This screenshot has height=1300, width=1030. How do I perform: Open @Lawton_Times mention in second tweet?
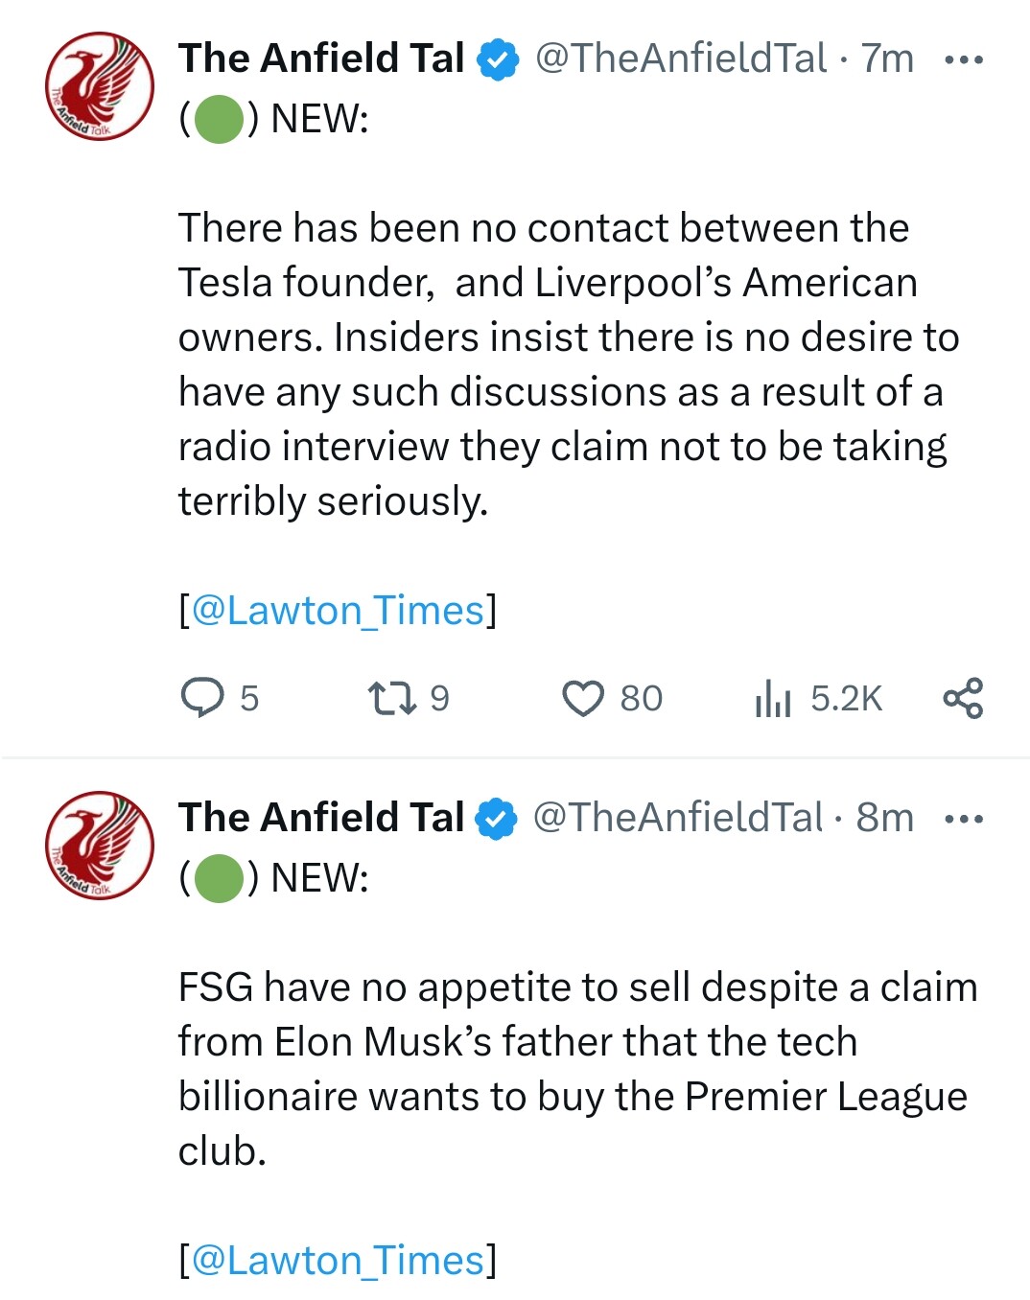[339, 1260]
